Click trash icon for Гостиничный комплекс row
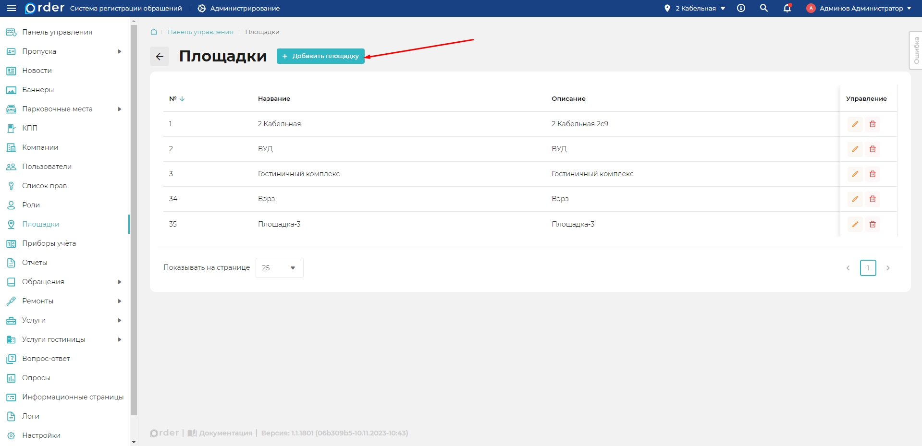The height and width of the screenshot is (446, 922). click(873, 174)
